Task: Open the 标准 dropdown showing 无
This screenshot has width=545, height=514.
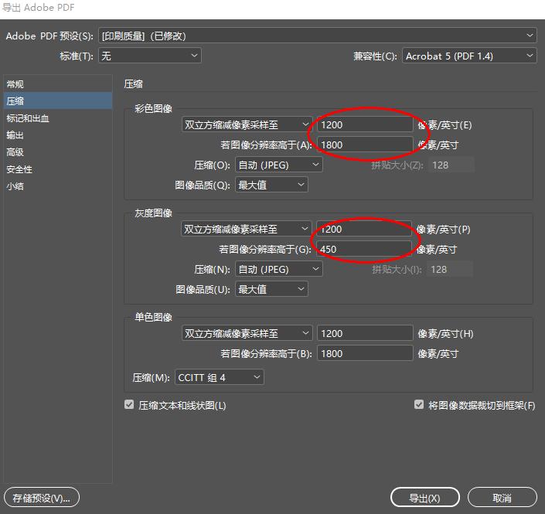Action: click(x=150, y=56)
